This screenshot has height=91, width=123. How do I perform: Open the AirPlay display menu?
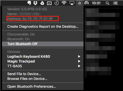(x=72, y=3)
